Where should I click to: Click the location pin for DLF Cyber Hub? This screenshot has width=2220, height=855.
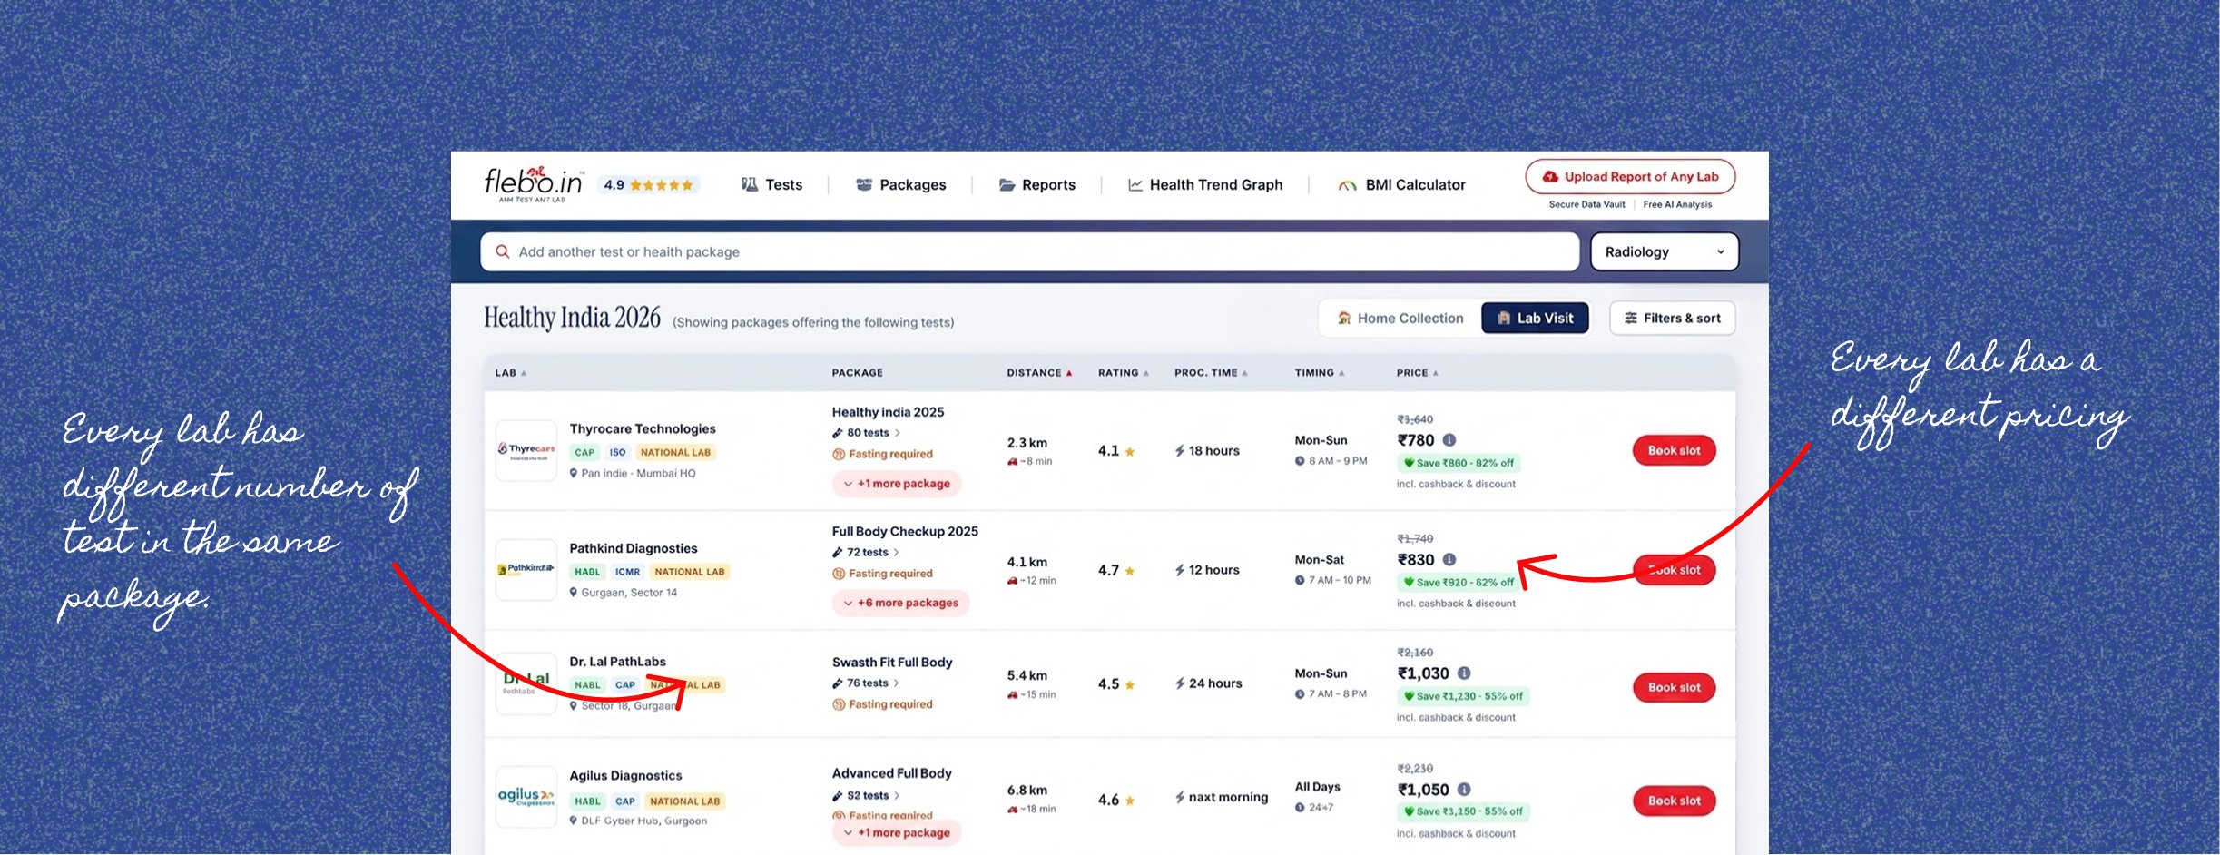tap(574, 821)
